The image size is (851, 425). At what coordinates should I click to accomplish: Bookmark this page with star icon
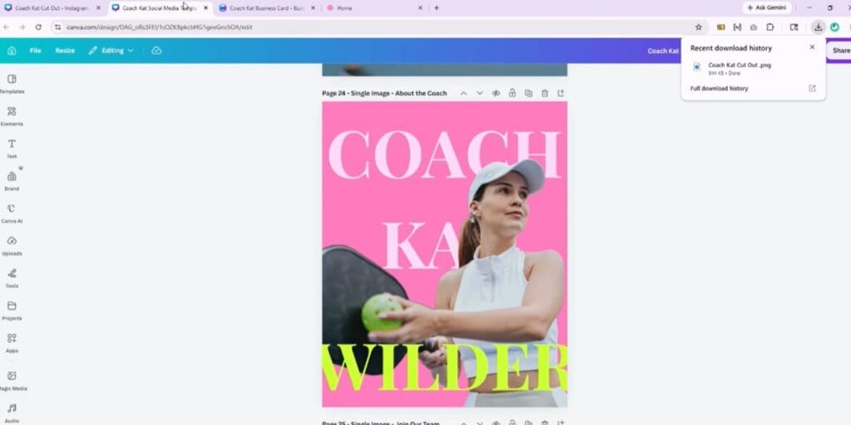[698, 27]
